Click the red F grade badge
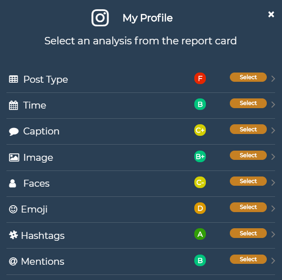The image size is (282, 280). tap(200, 79)
